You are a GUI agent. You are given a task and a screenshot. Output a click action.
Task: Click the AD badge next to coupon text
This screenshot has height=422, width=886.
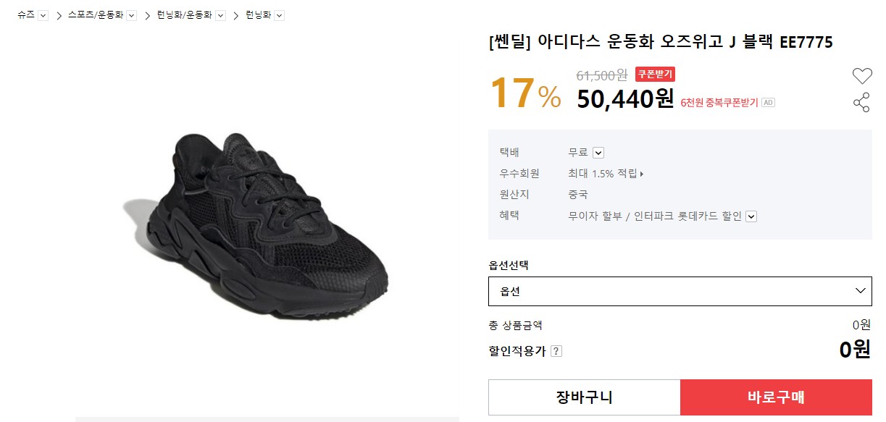(768, 103)
